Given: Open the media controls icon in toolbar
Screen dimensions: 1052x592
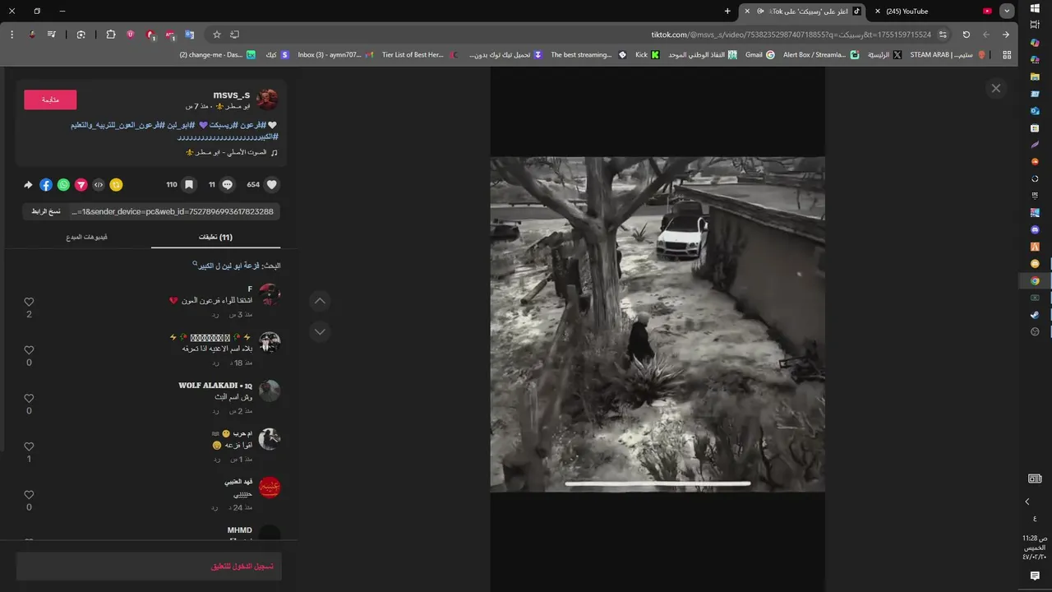Looking at the screenshot, I should click(52, 35).
